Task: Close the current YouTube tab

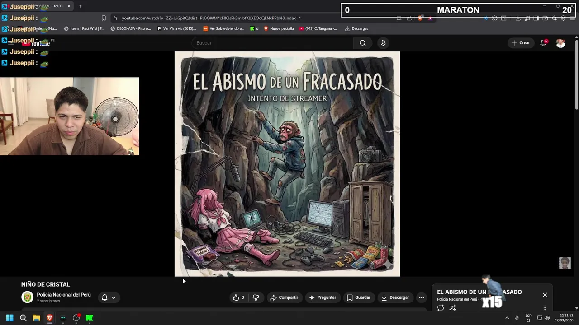Action: coord(69,6)
